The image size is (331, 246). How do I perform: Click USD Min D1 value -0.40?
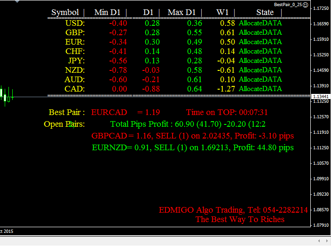(118, 23)
